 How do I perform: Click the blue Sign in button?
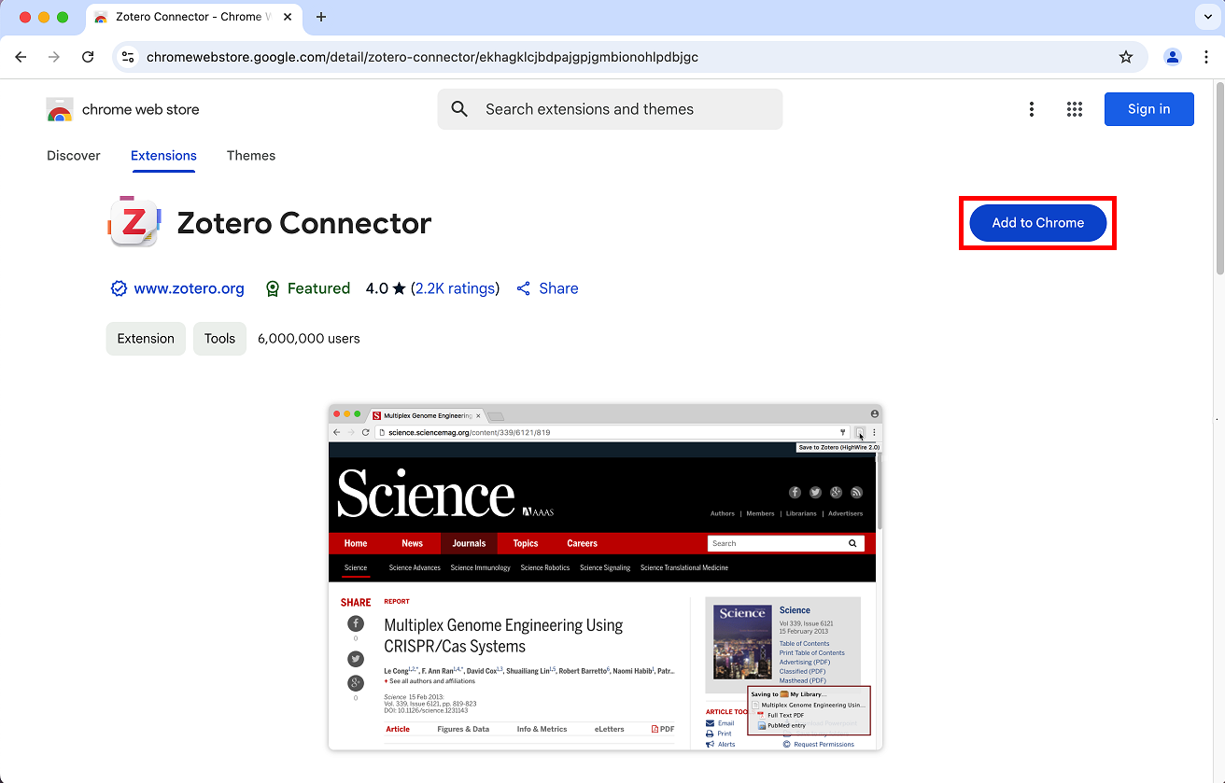pyautogui.click(x=1148, y=109)
